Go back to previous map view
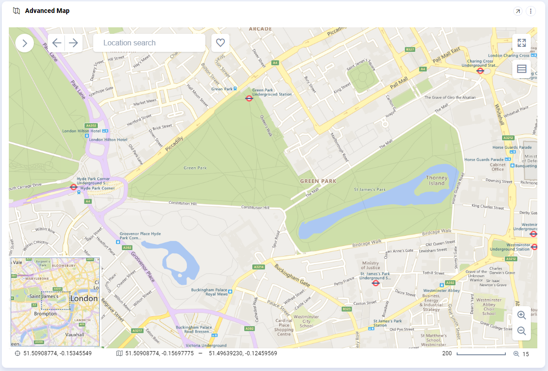 click(57, 43)
